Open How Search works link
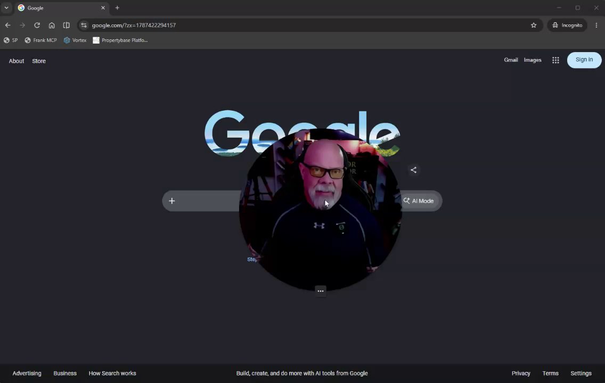The image size is (605, 383). tap(112, 373)
